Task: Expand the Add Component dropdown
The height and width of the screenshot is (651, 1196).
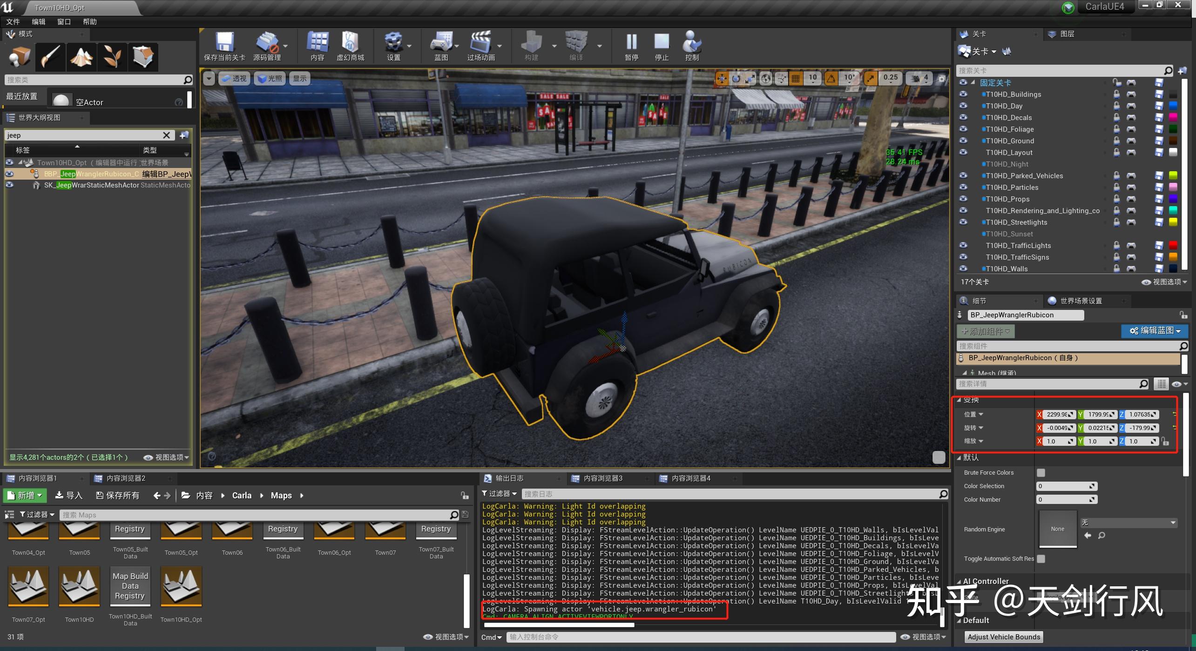Action: [x=986, y=331]
